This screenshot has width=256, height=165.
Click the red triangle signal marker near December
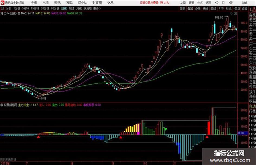pos(207,137)
